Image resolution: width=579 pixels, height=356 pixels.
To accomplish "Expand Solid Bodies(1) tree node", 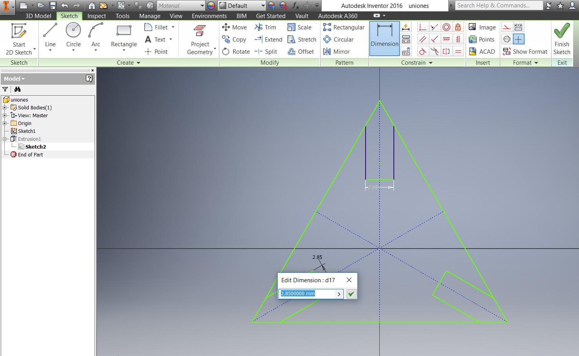I will tap(5, 107).
